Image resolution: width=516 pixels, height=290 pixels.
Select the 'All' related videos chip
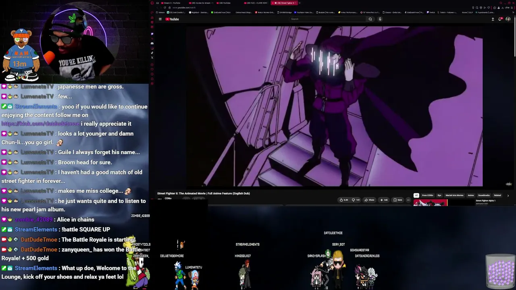click(x=416, y=195)
